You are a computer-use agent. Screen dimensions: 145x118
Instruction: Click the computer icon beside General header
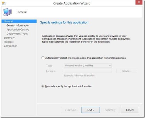pyautogui.click(x=7, y=12)
